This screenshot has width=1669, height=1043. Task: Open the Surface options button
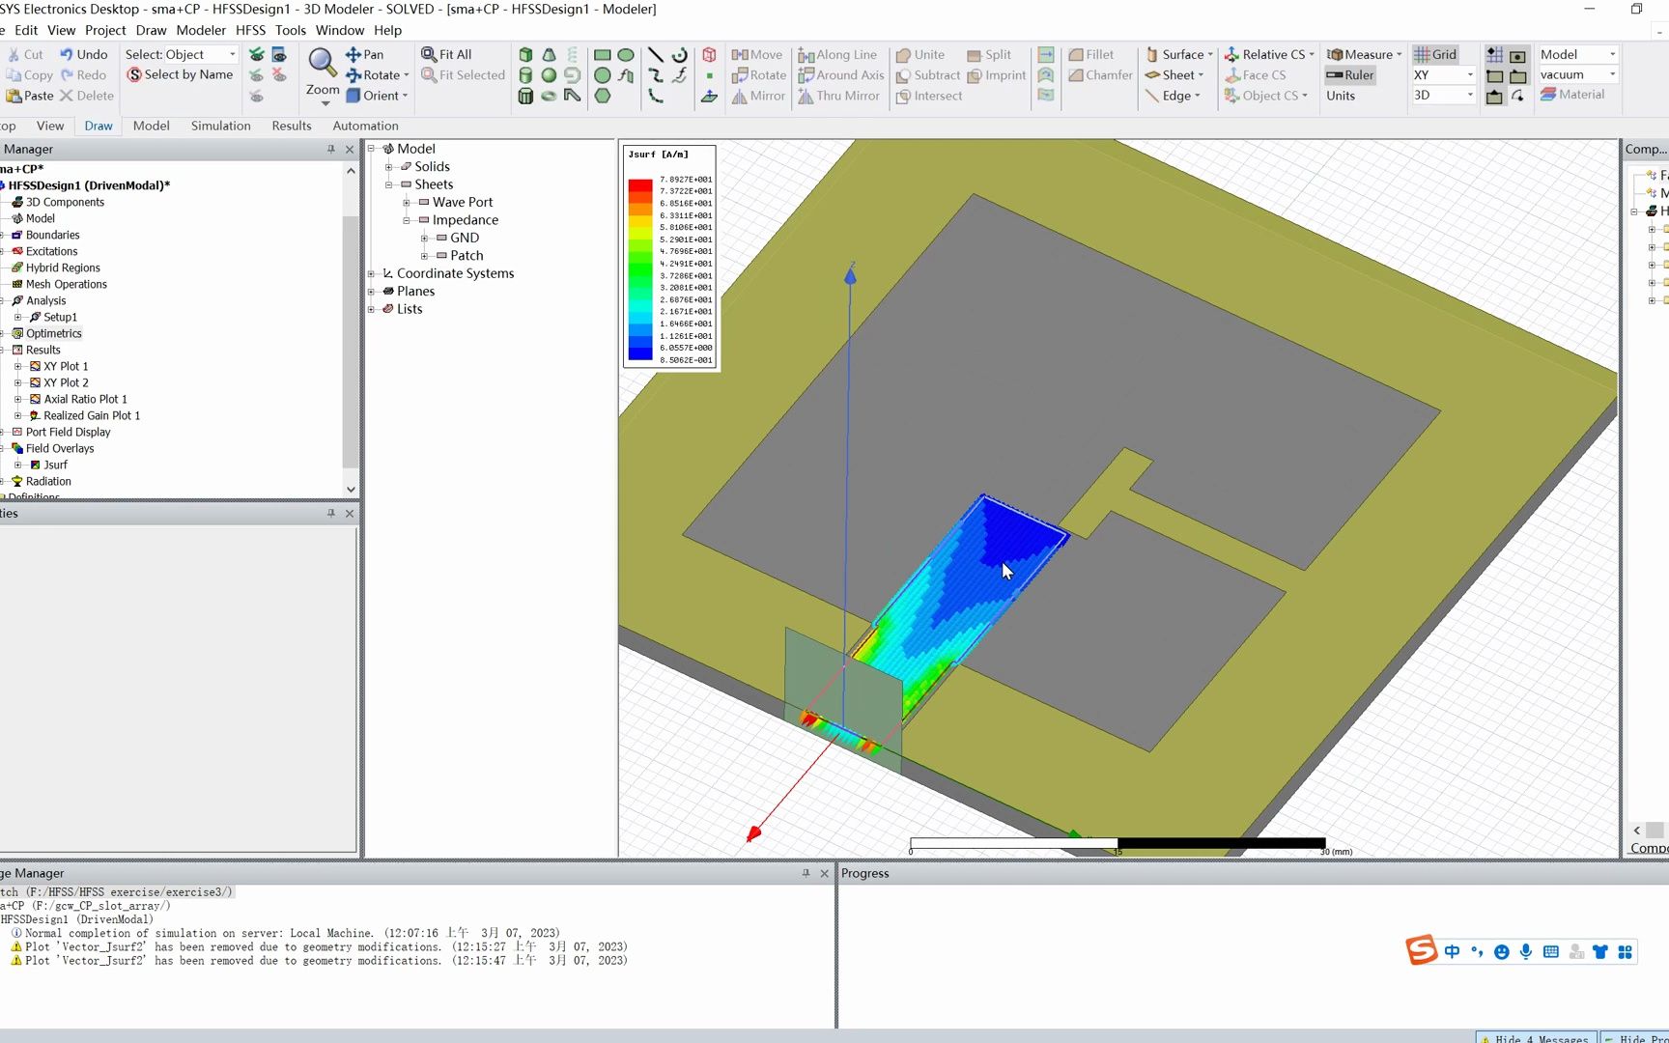(x=1179, y=55)
